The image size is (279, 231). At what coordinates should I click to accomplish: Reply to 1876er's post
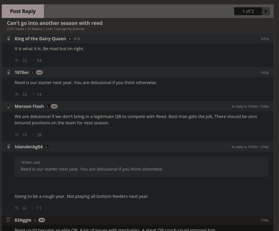(17, 94)
